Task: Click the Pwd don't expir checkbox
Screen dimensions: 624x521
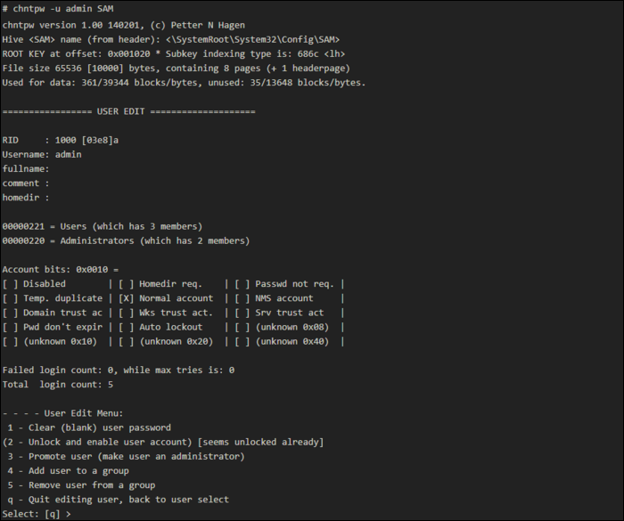Action: point(11,327)
